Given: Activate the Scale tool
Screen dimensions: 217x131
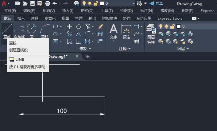Looking at the screenshot, I should (x=79, y=41).
